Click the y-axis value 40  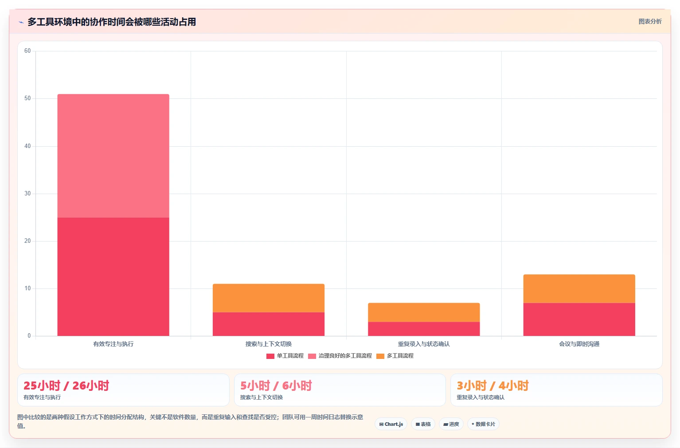(x=27, y=146)
